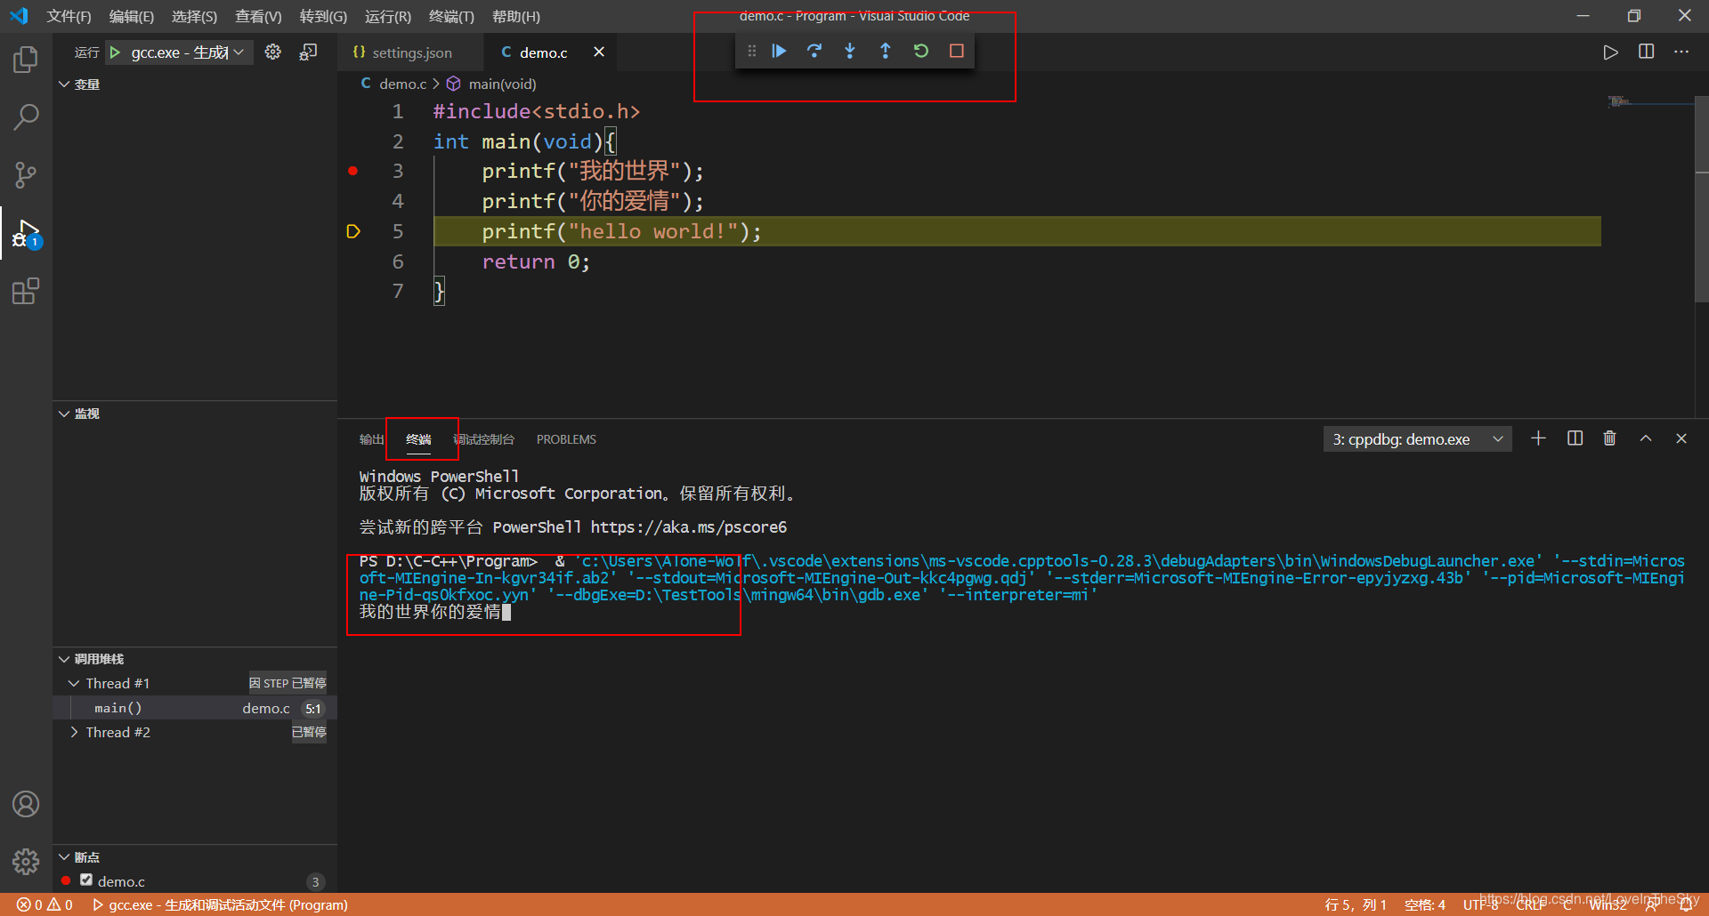Viewport: 1709px width, 916px height.
Task: Open the 运行(R) menu
Action: 388,17
